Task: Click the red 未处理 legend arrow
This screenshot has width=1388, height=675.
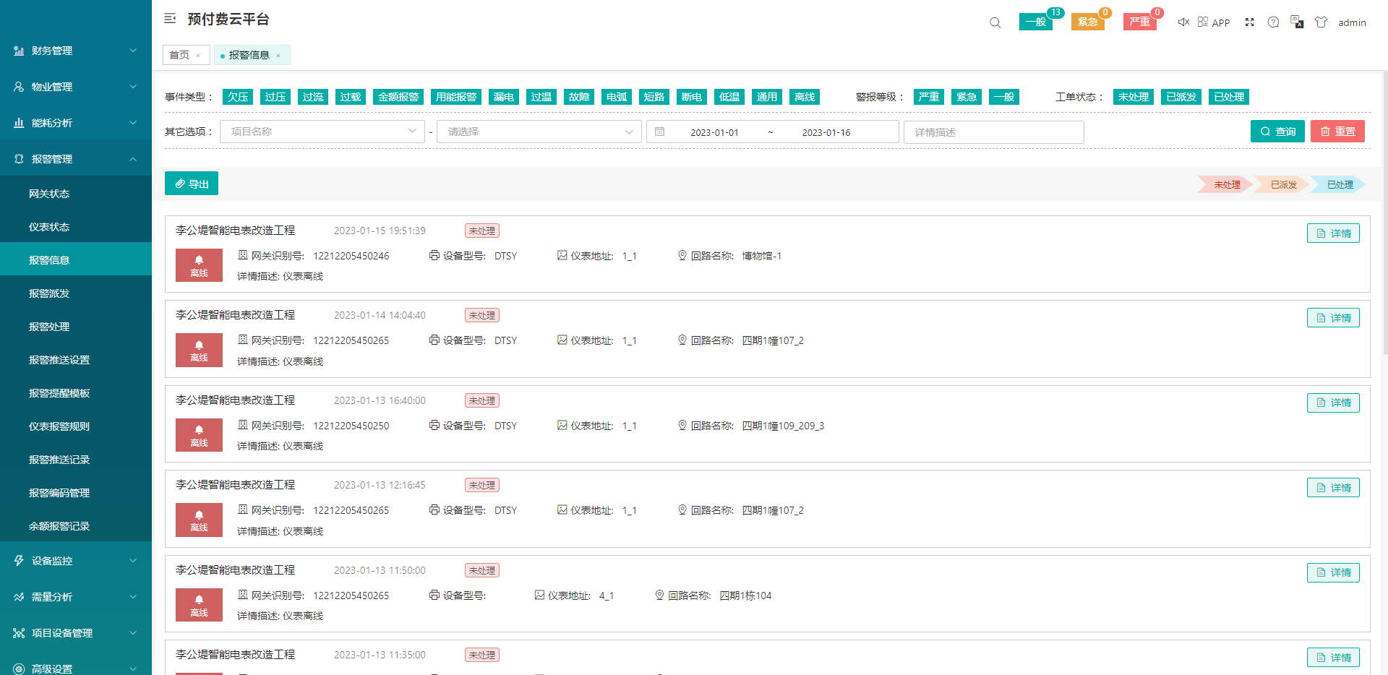Action: tap(1226, 185)
